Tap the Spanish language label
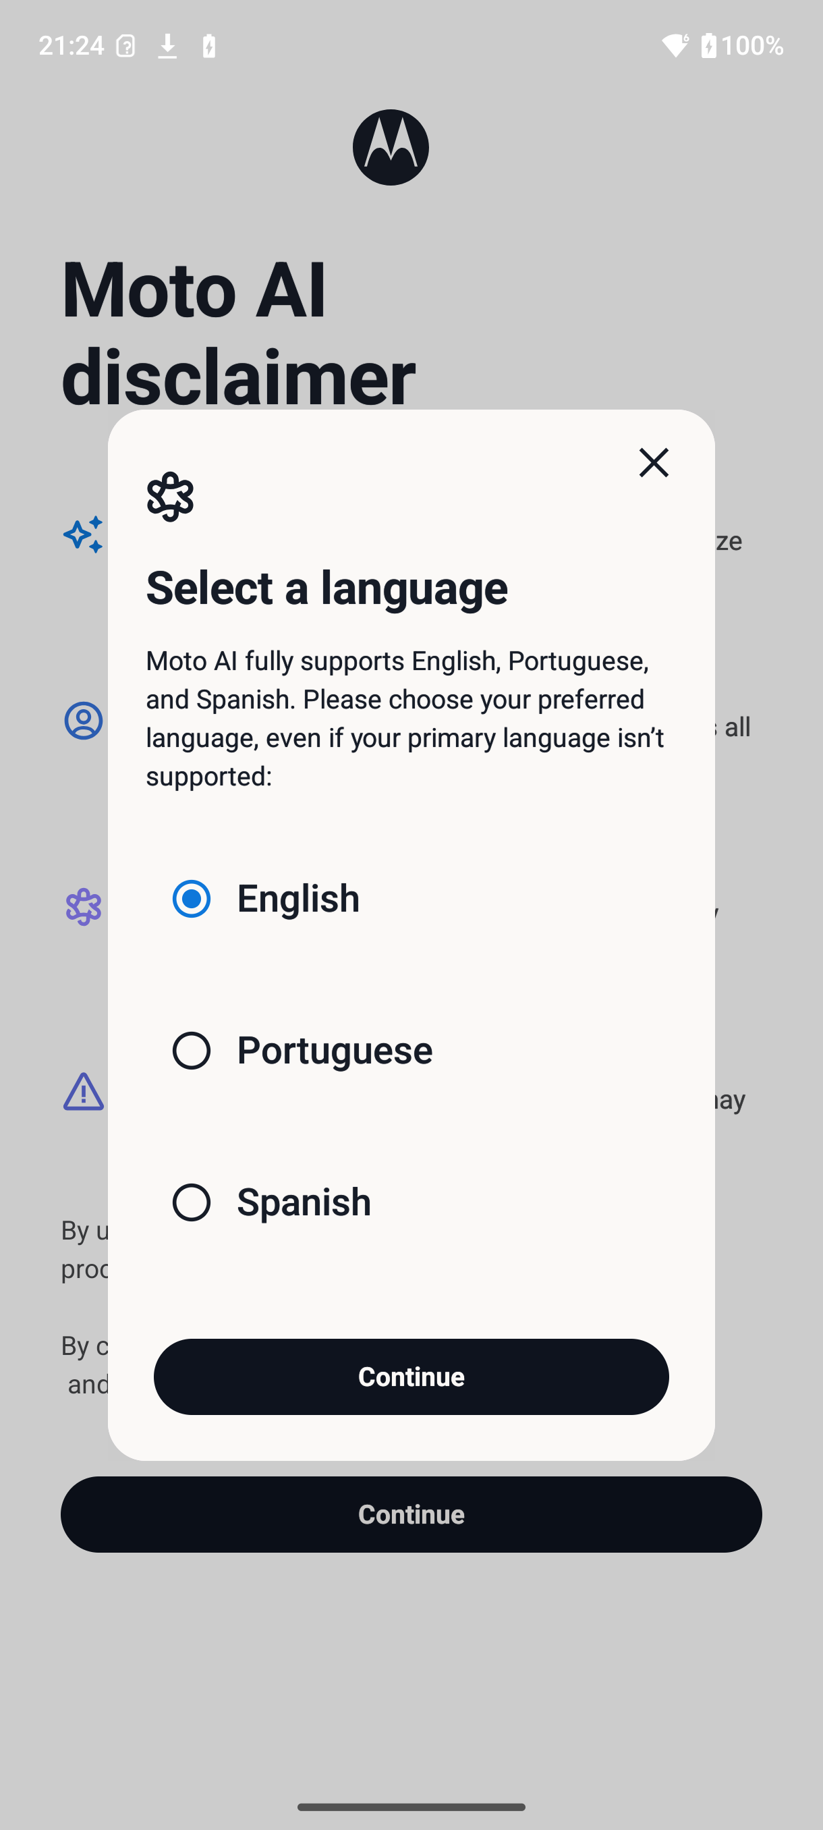The height and width of the screenshot is (1830, 823). point(304,1202)
